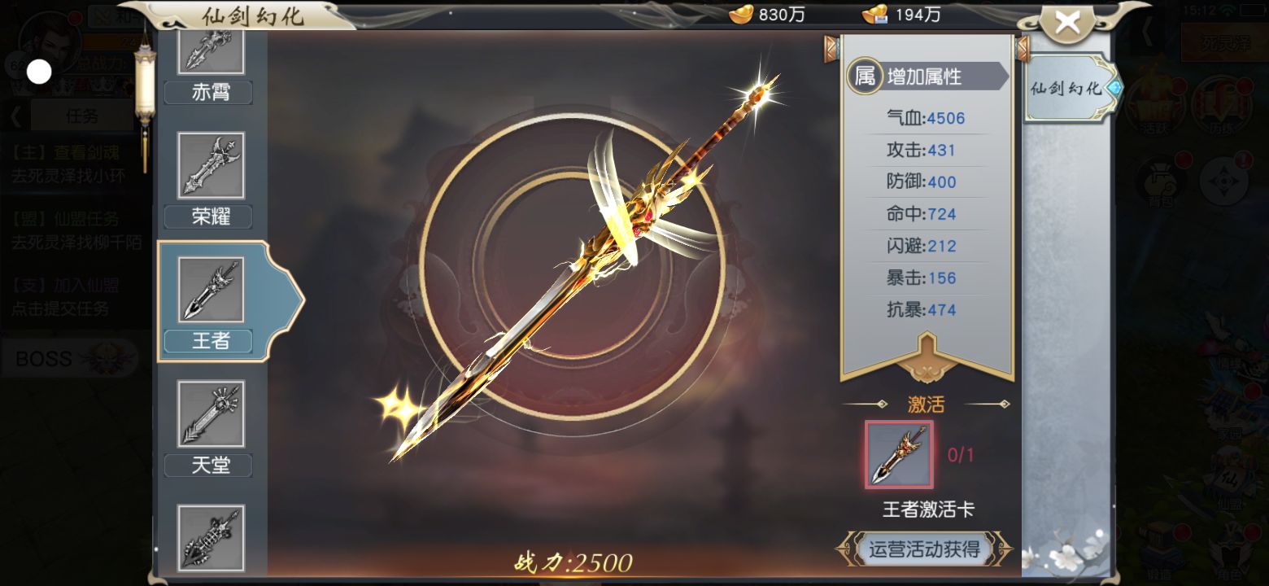
Task: Select the 天堂 sword skin icon
Action: (211, 413)
